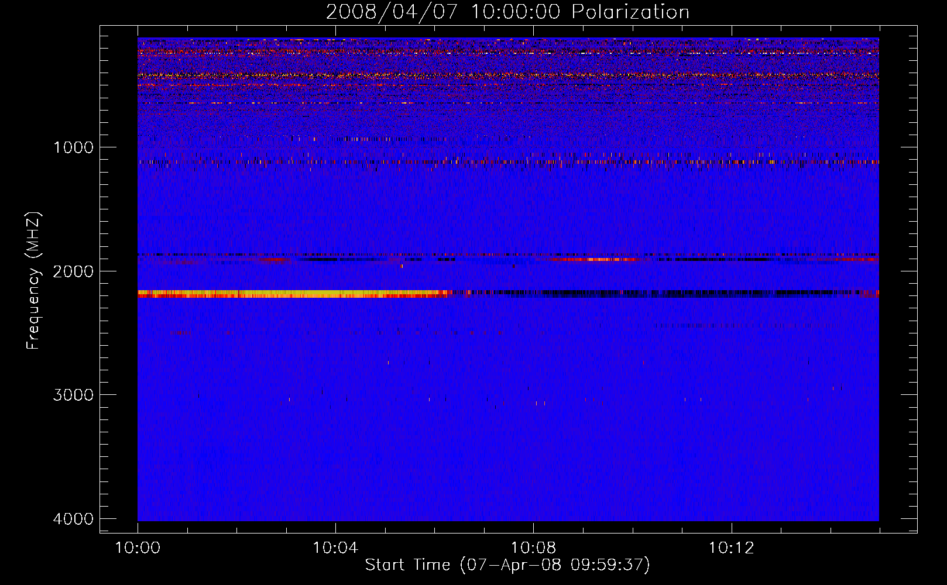Click the bright yellow emission band near 2200 MHz
Viewport: 947px width, 585px height.
pos(293,294)
